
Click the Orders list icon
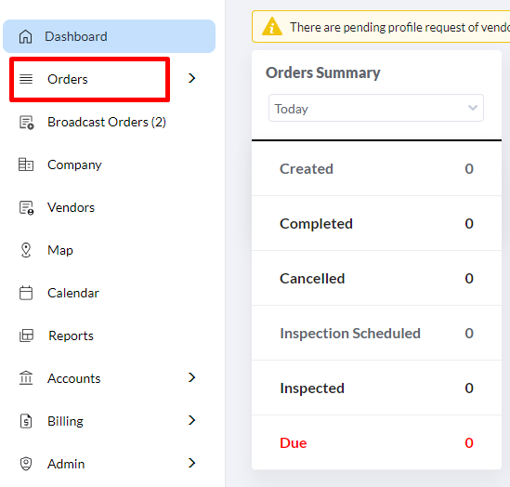[26, 79]
